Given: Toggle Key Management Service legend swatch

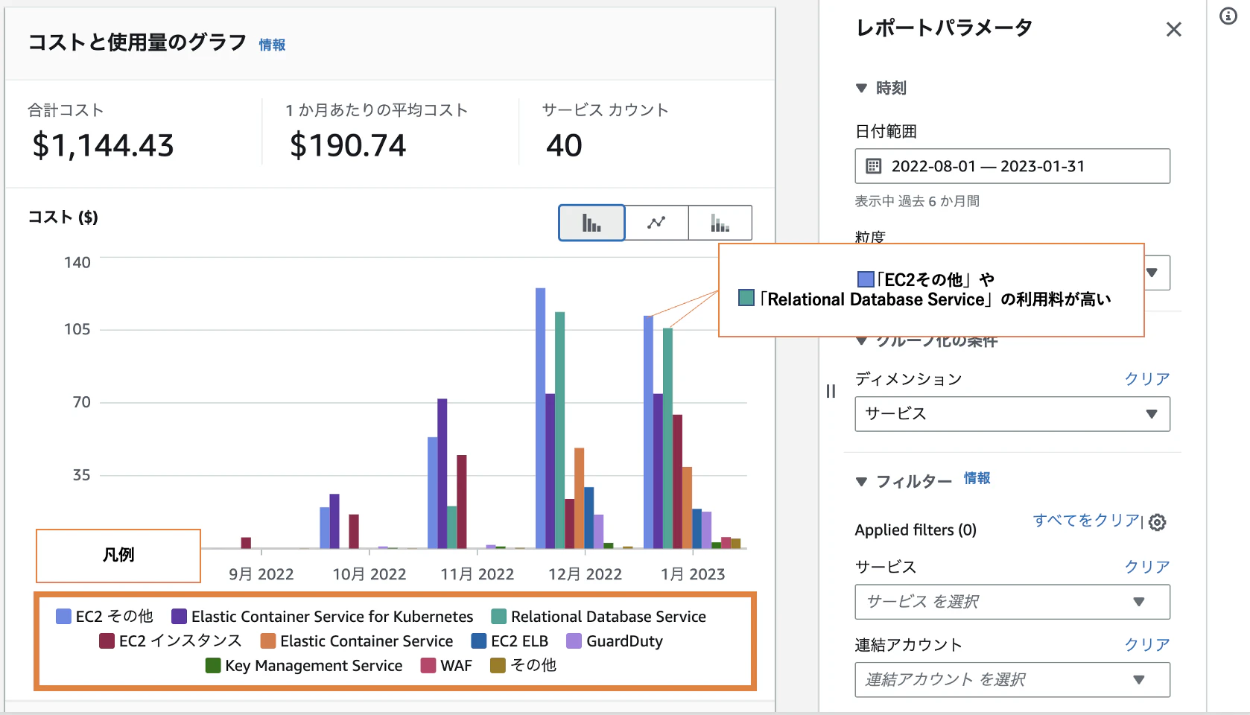Looking at the screenshot, I should [x=213, y=665].
